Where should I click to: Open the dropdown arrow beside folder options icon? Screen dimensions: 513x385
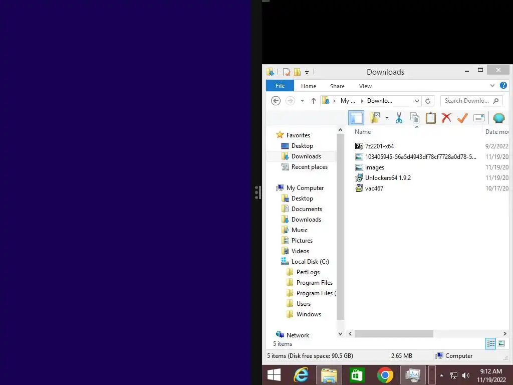[387, 117]
